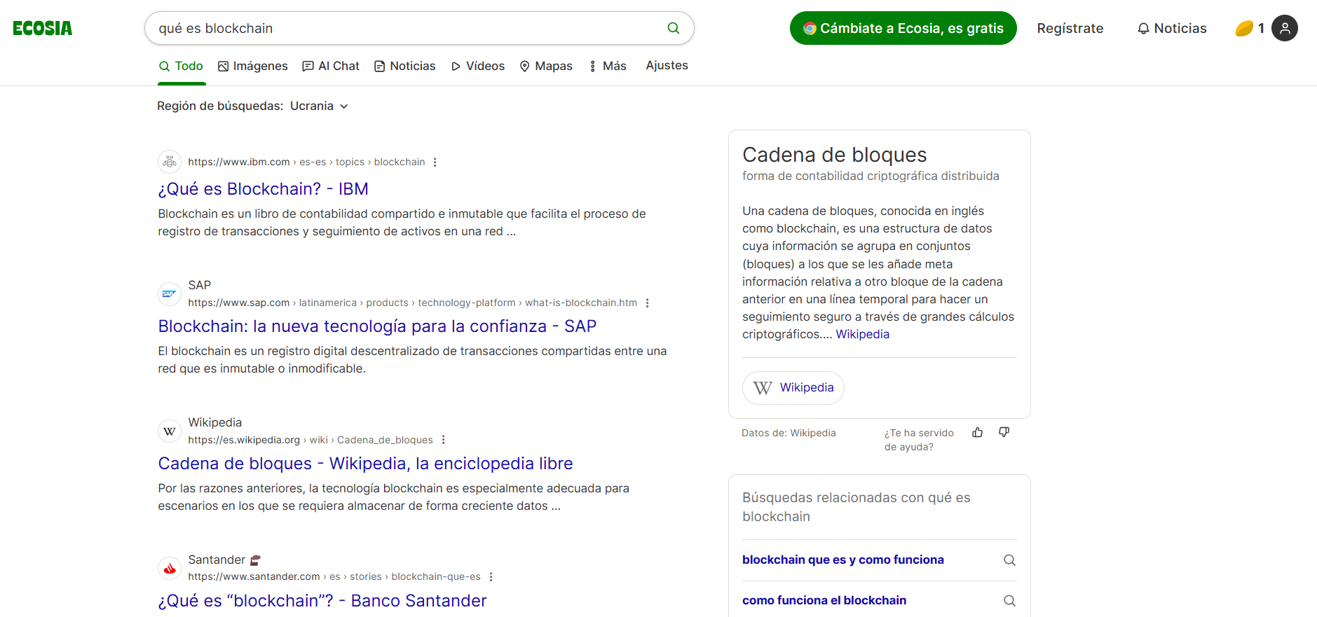Switch to the Noticias search tab
The width and height of the screenshot is (1317, 617).
coord(404,66)
